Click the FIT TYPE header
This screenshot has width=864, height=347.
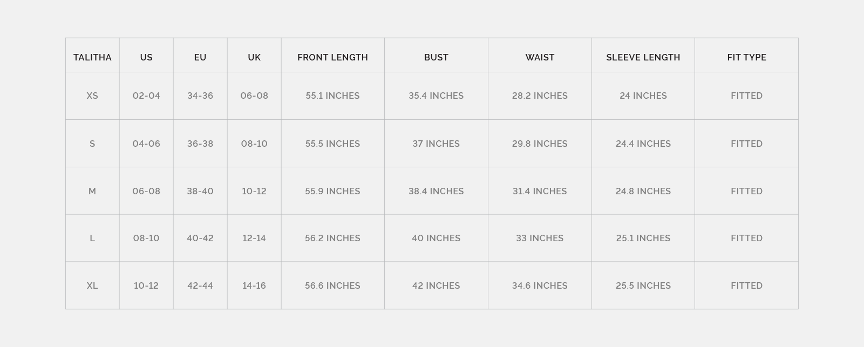[746, 57]
